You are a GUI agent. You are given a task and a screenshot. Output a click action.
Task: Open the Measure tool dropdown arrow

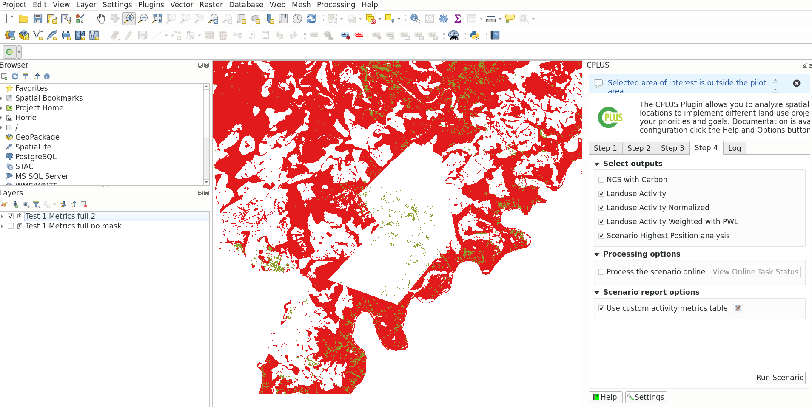[x=500, y=19]
